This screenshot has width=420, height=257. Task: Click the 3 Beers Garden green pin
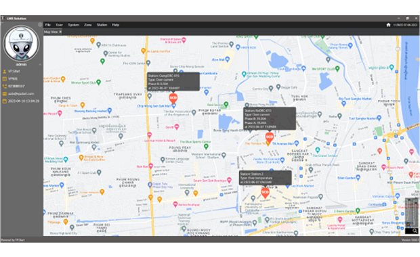point(358,211)
